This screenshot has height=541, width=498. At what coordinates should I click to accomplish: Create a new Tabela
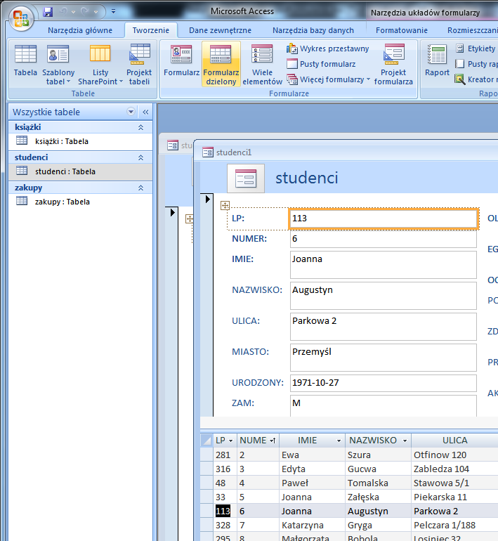[25, 60]
